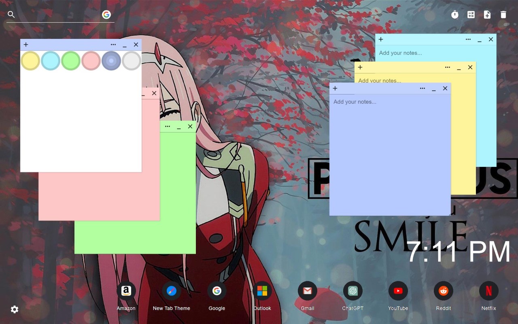Close the purple sticky note
518x324 pixels.
click(445, 88)
